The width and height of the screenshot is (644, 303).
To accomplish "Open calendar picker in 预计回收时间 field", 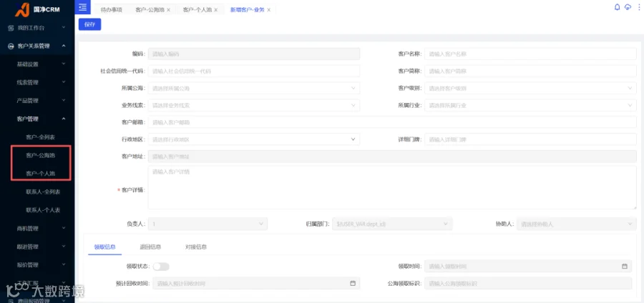I will 352,283.
